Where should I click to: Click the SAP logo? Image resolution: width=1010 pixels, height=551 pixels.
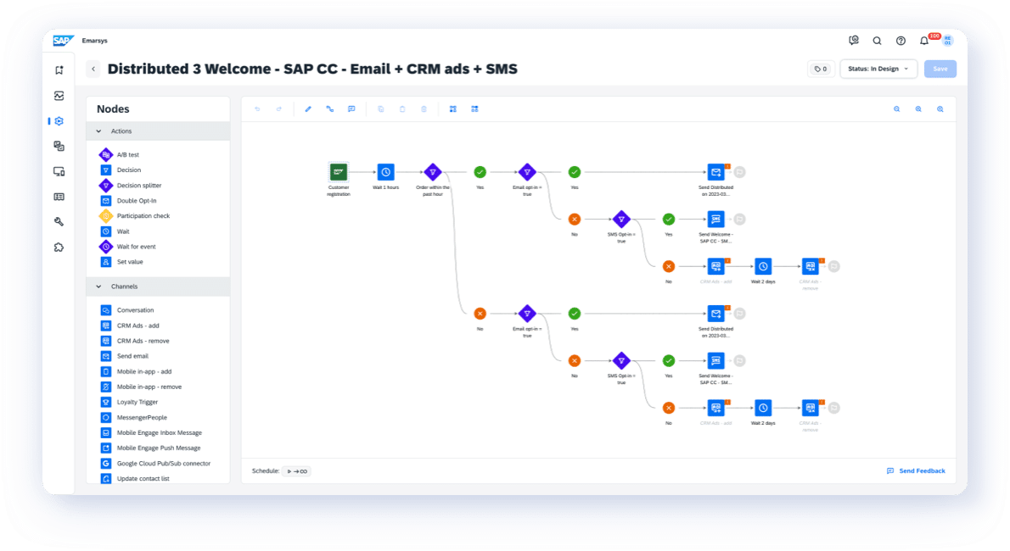click(x=63, y=41)
